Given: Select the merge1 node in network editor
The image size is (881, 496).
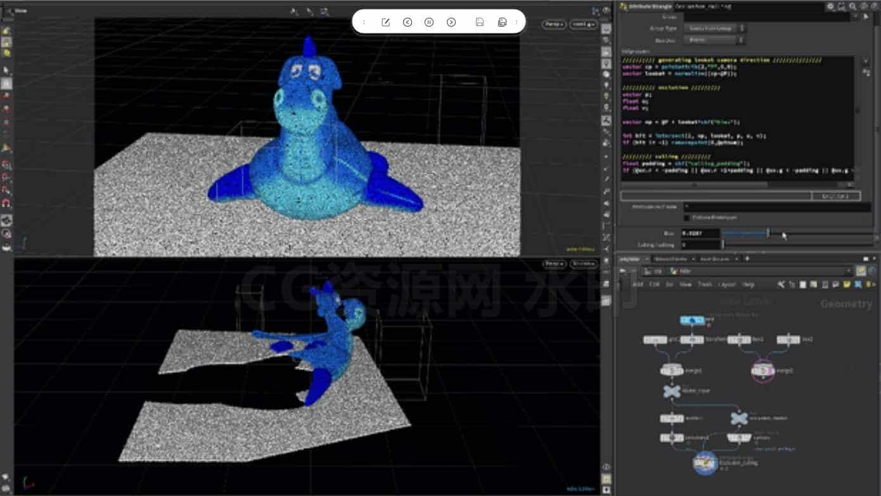Looking at the screenshot, I should tap(671, 370).
